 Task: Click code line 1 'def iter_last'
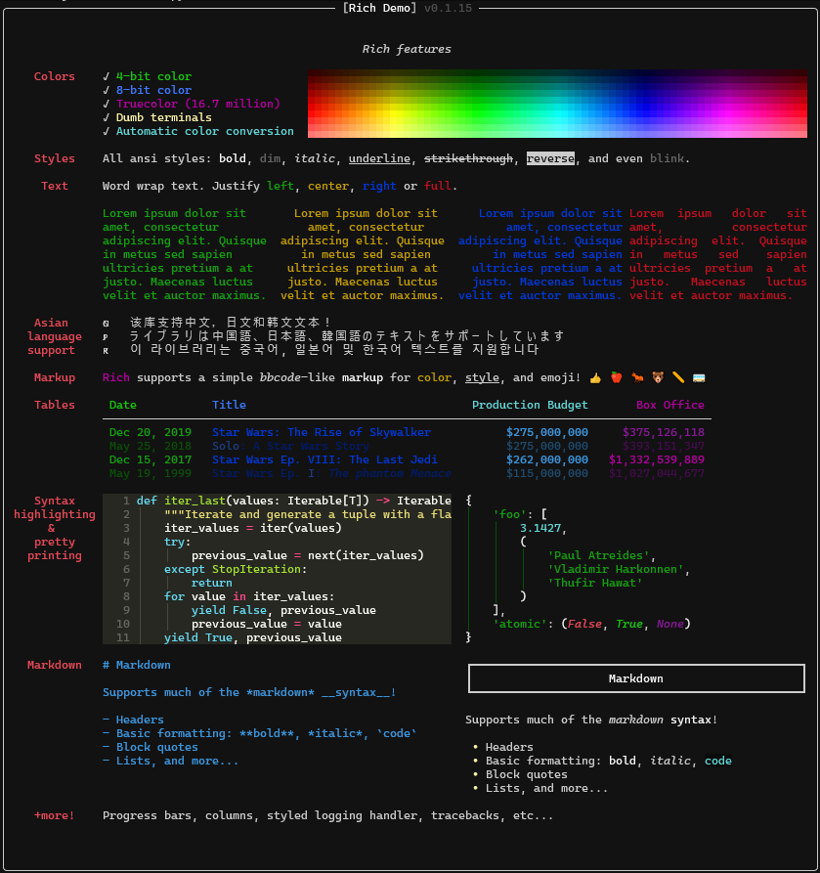[x=294, y=501]
